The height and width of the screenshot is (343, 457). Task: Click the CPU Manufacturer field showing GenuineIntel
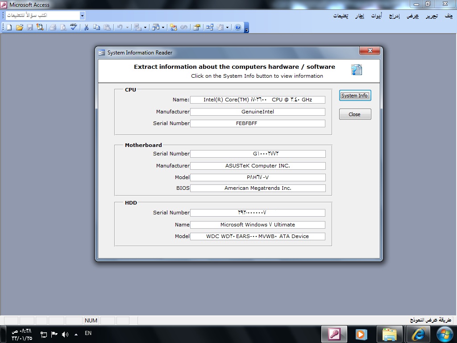coord(258,112)
